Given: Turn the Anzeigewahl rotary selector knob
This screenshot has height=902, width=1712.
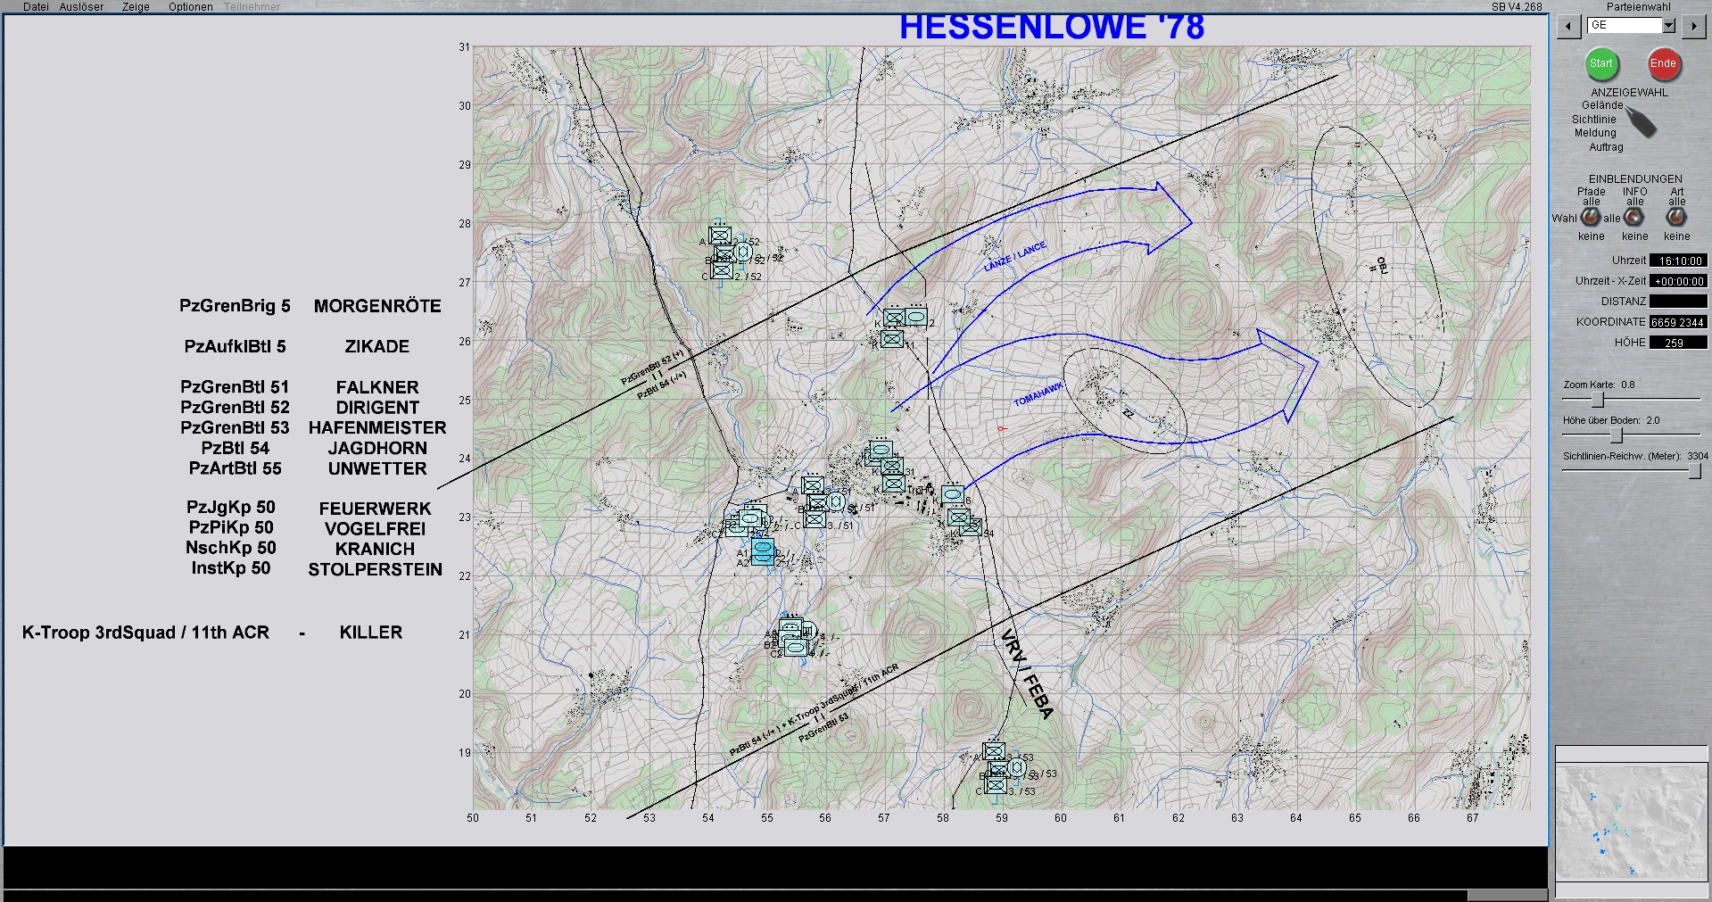Looking at the screenshot, I should [x=1640, y=121].
